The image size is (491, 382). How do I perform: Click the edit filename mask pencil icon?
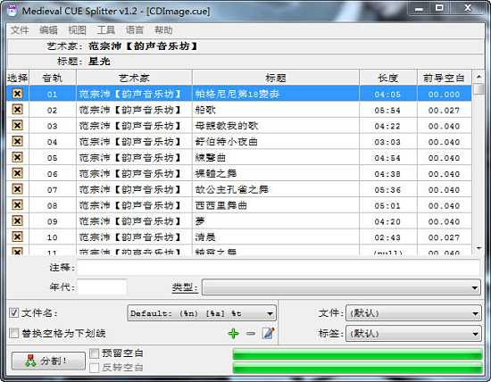(268, 334)
